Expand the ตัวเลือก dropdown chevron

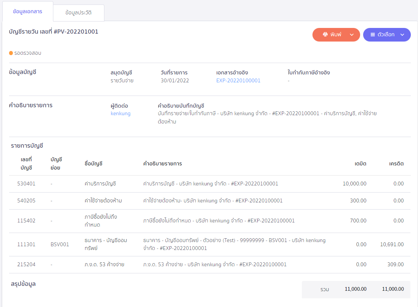click(402, 35)
